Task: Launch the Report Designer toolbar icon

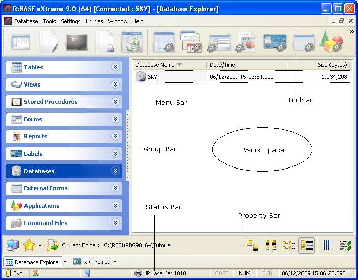Action: [246, 42]
